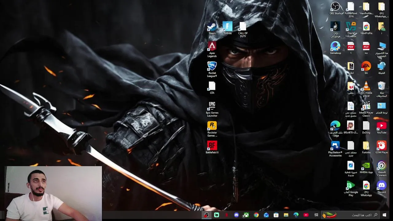This screenshot has width=393, height=221.
Task: Open YouTube from the taskbar
Action: [306, 215]
